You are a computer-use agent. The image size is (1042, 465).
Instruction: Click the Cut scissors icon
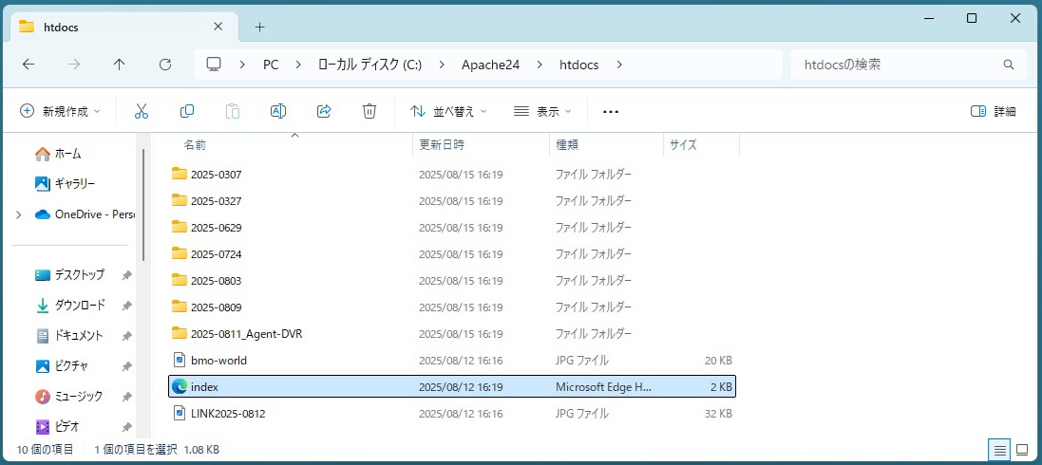pyautogui.click(x=141, y=111)
